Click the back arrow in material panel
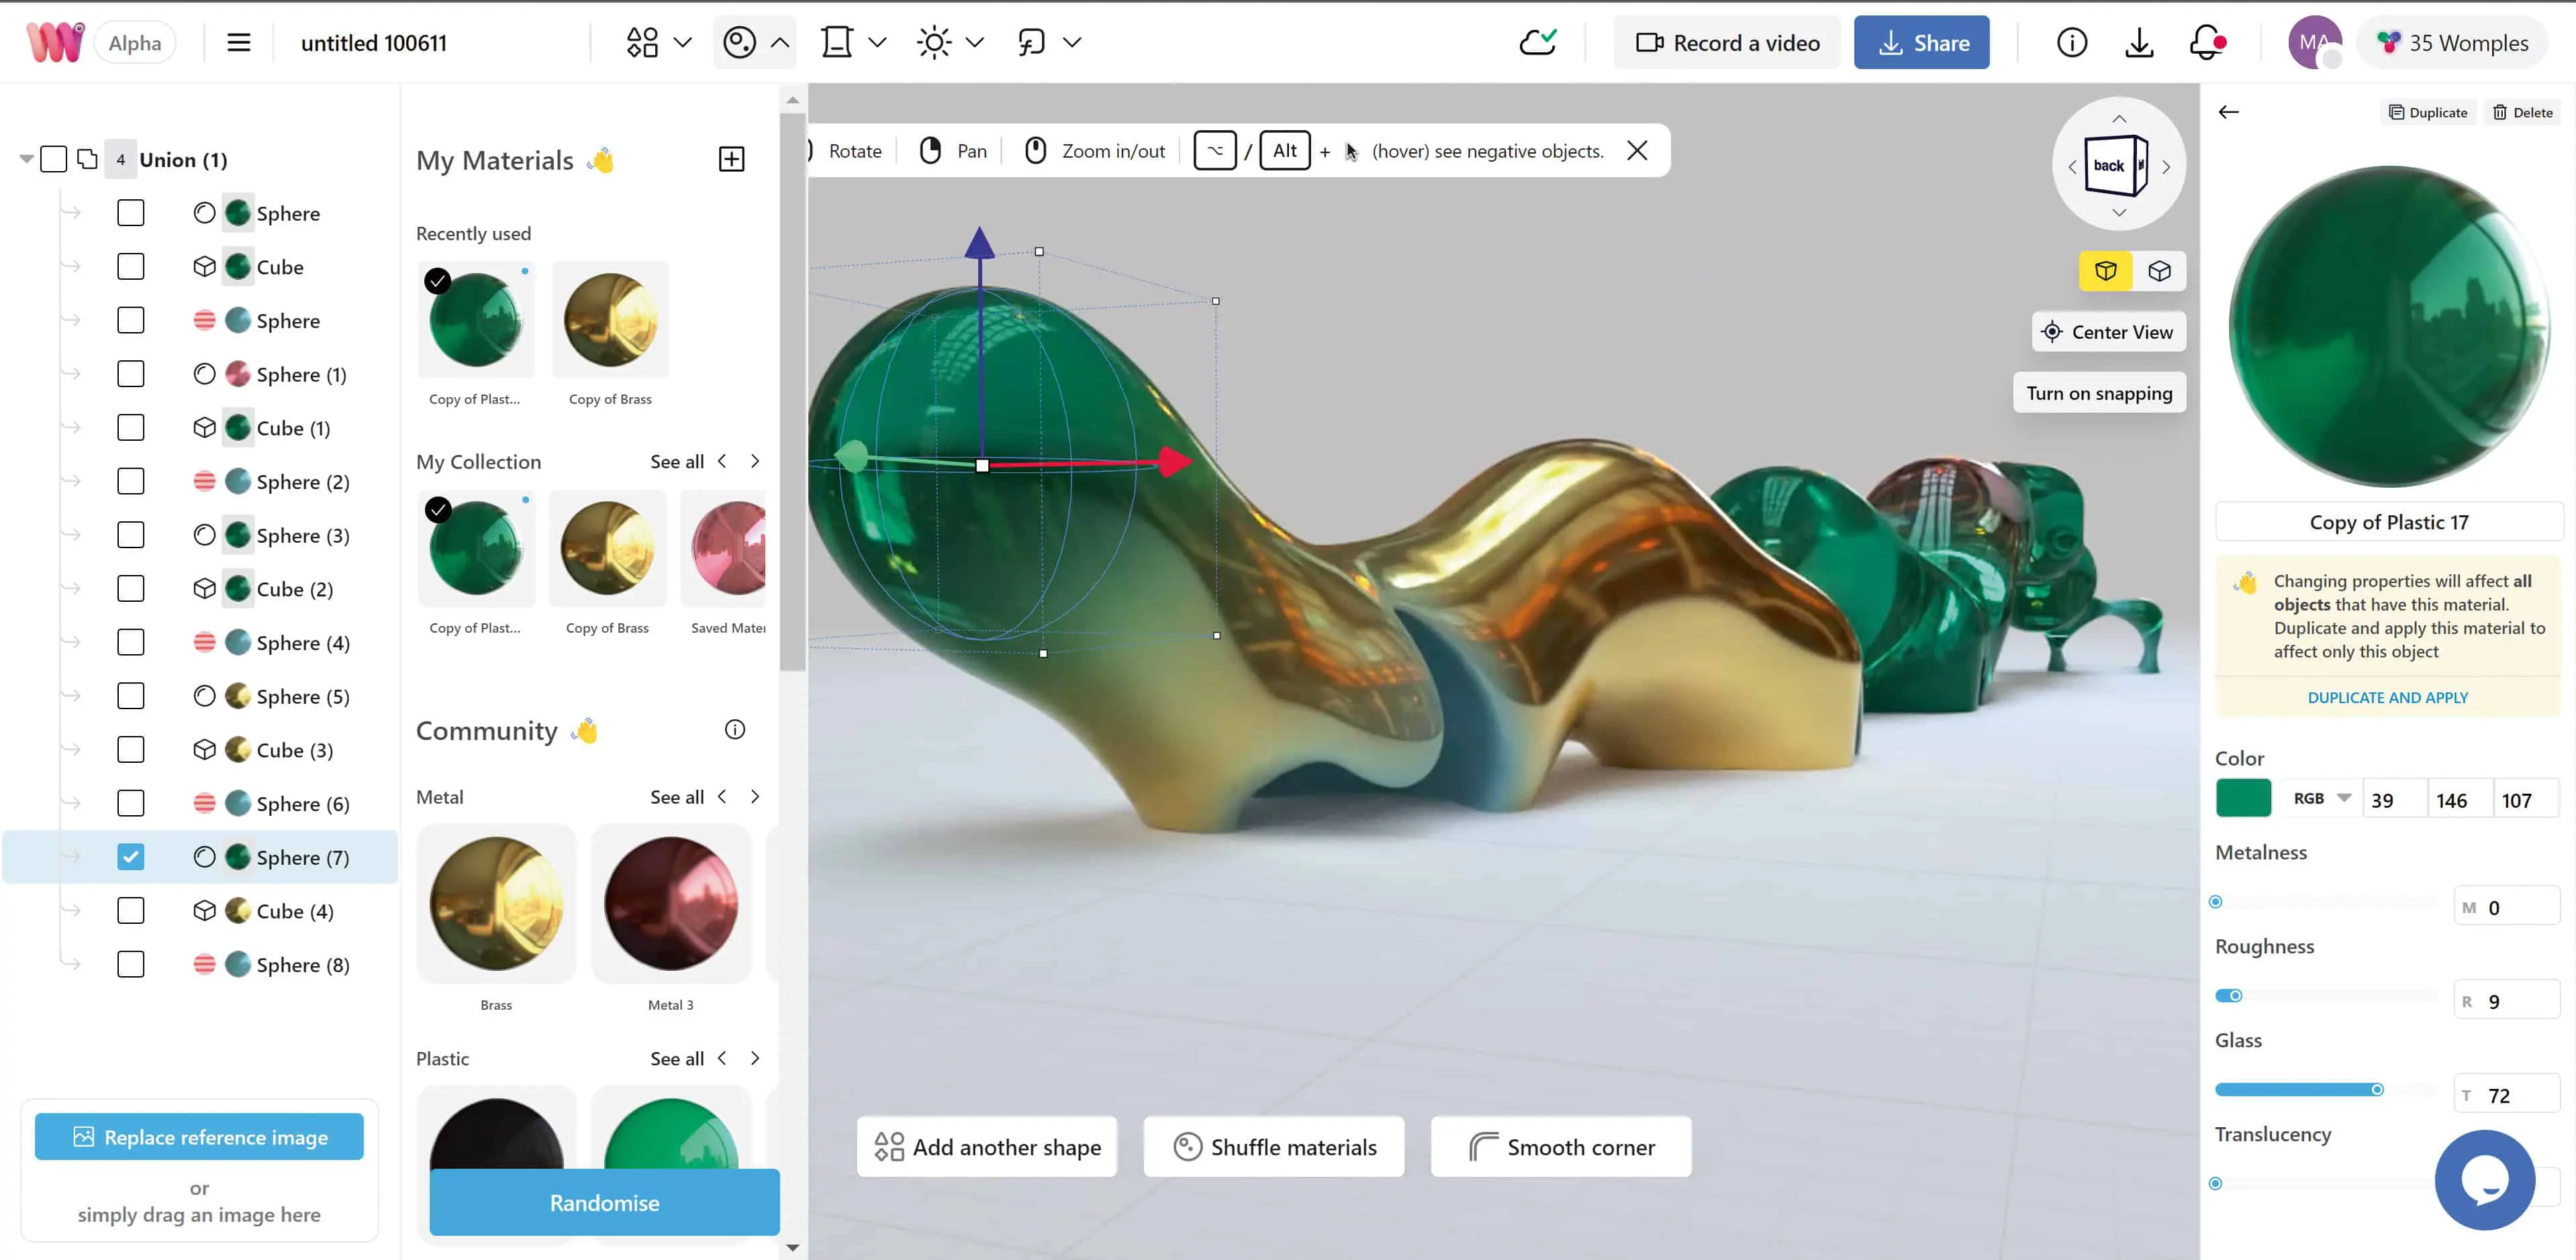This screenshot has width=2576, height=1260. pos(2228,112)
